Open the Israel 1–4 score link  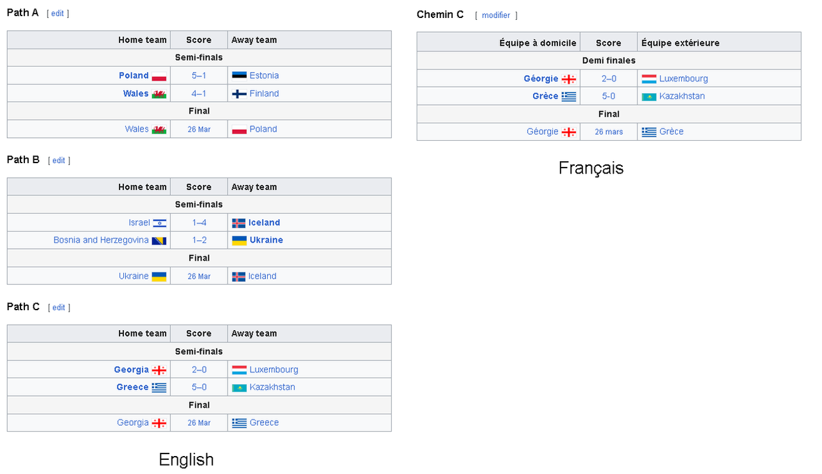coord(199,223)
